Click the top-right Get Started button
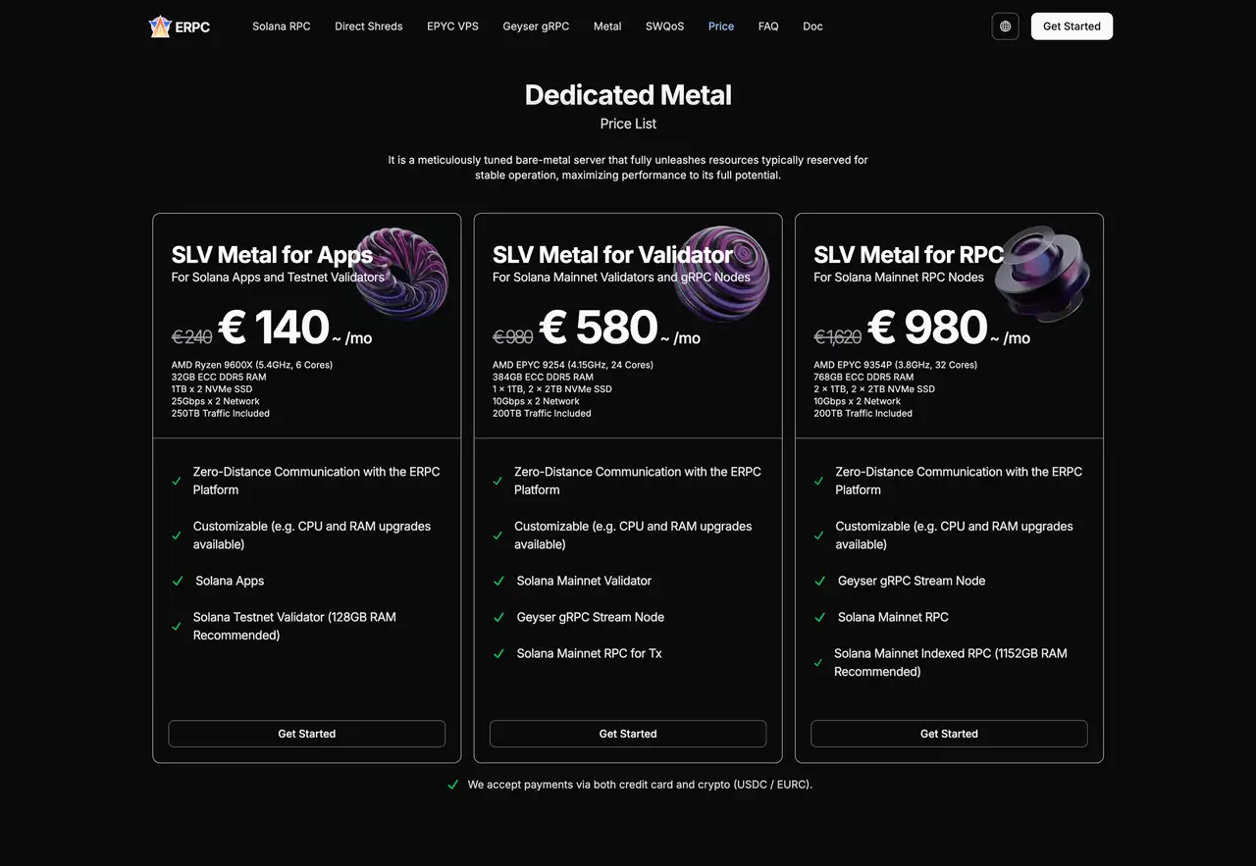 (1071, 26)
